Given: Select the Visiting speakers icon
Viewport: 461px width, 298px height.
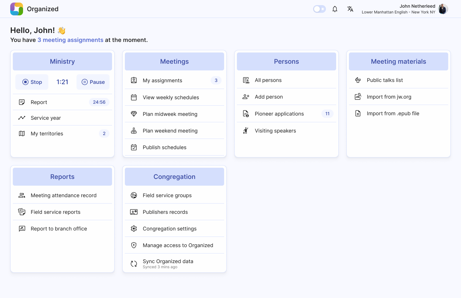Looking at the screenshot, I should (246, 131).
